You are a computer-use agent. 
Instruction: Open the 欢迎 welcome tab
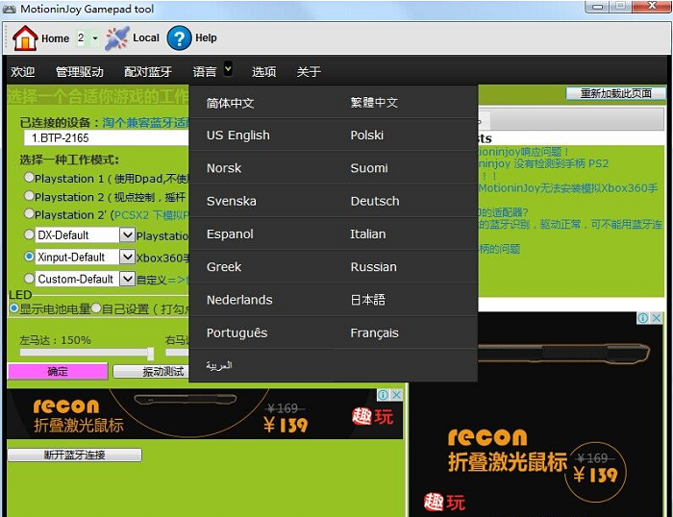(23, 71)
